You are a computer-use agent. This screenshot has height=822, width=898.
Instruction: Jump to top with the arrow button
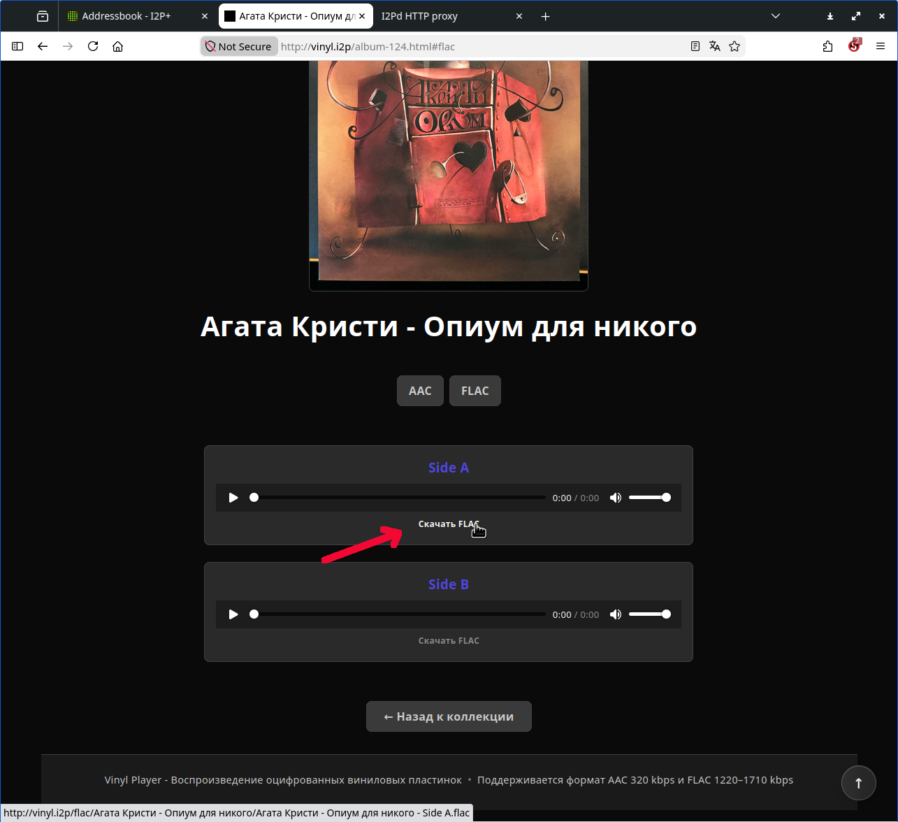[x=859, y=783]
